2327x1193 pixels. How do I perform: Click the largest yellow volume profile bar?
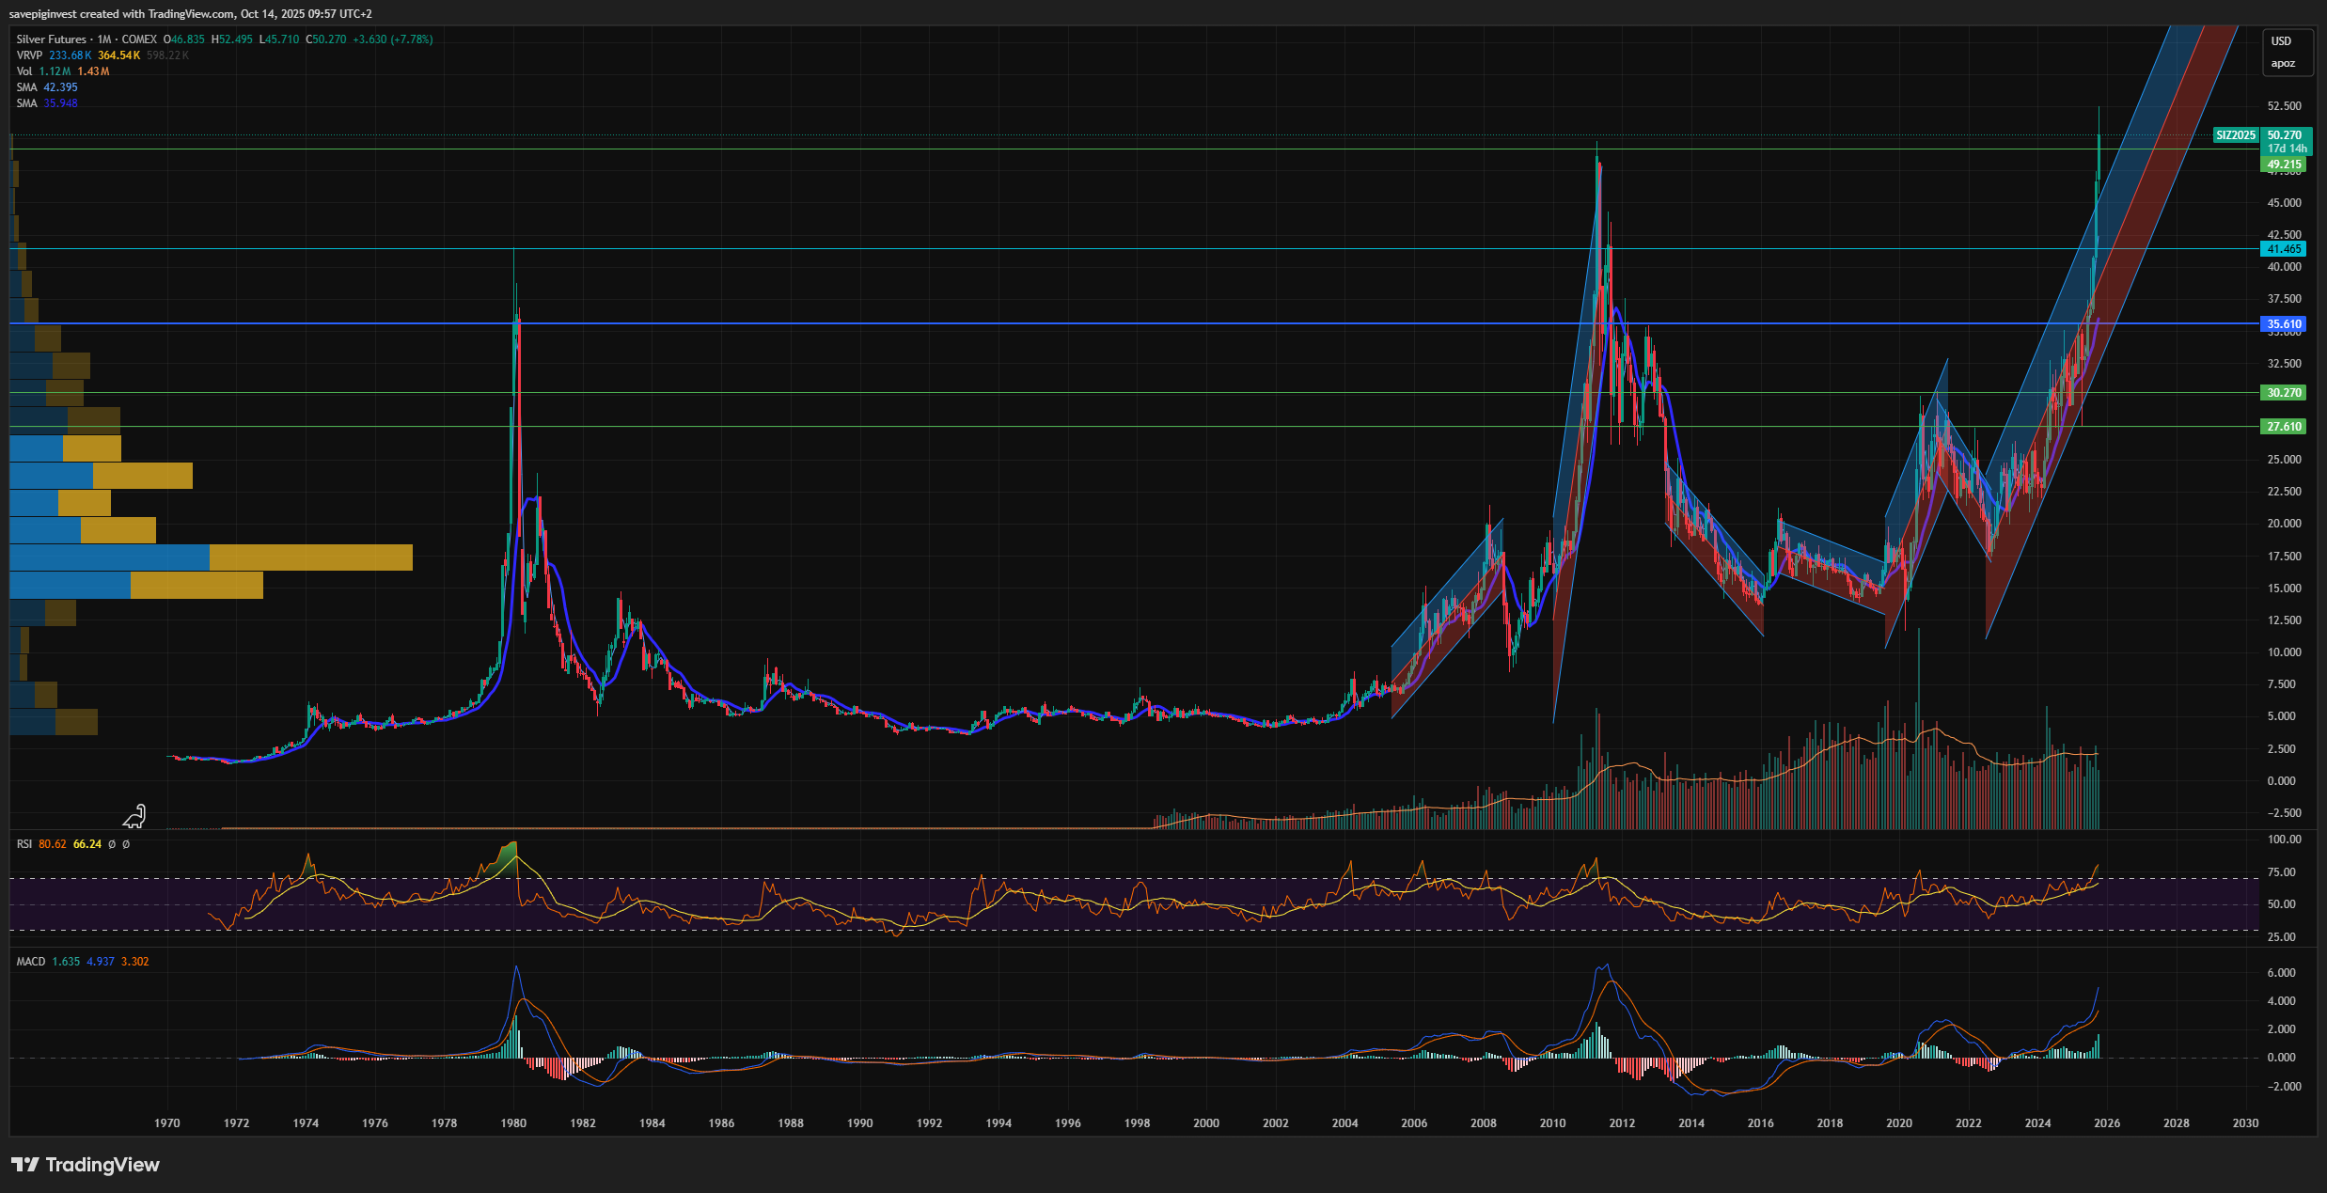tap(310, 557)
